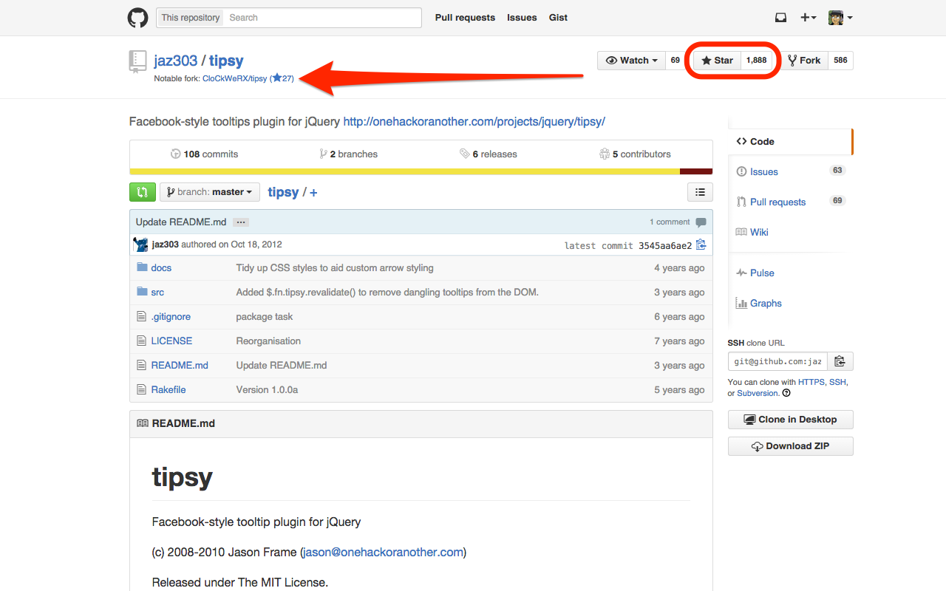View the 6 releases page
This screenshot has width=946, height=591.
click(x=488, y=154)
